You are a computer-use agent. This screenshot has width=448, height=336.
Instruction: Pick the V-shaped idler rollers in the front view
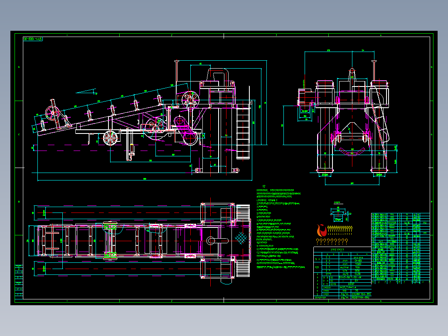pyautogui.click(x=352, y=152)
